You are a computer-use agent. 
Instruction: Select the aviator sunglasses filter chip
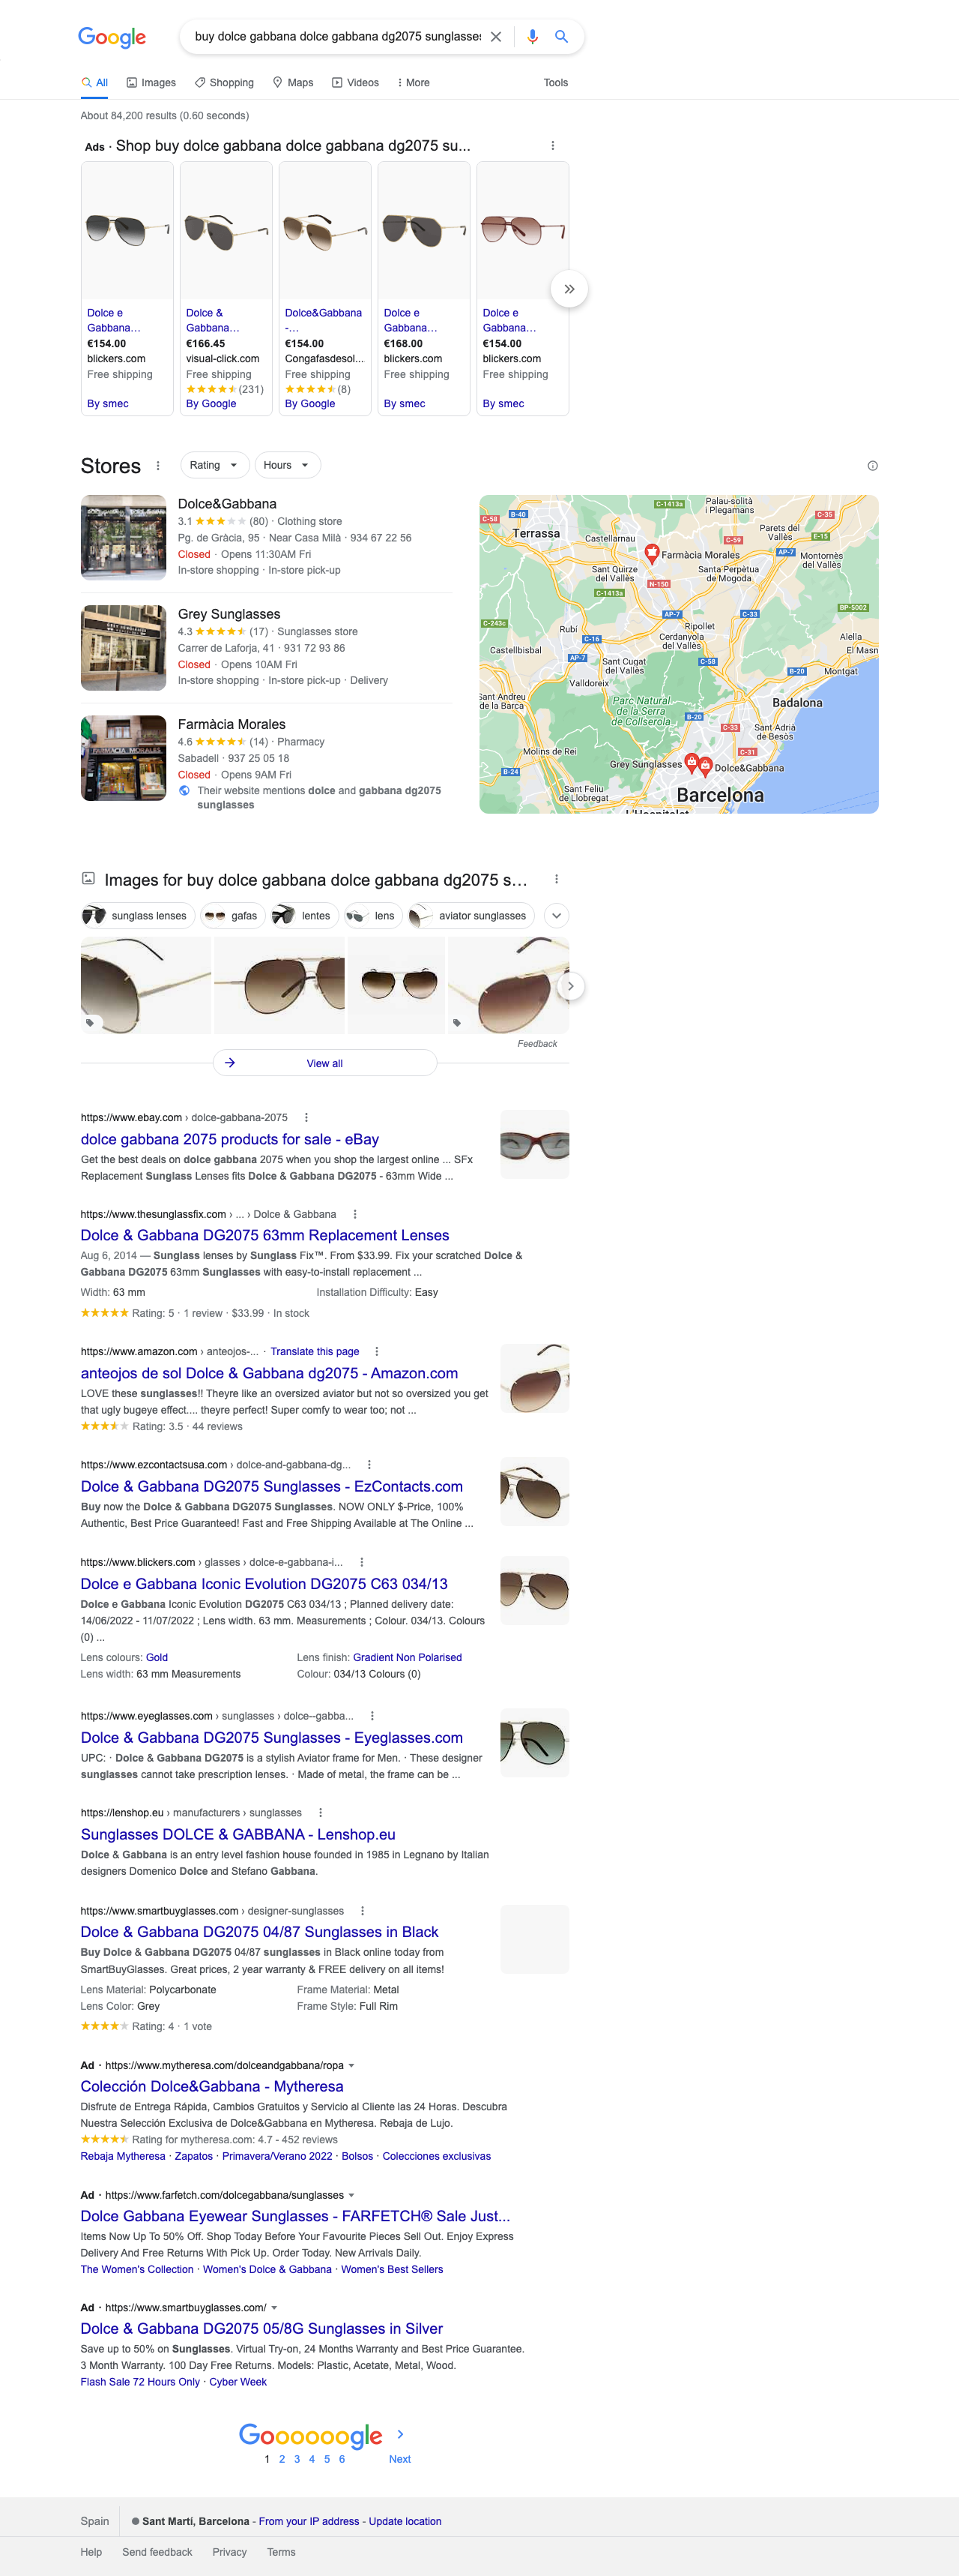(471, 916)
